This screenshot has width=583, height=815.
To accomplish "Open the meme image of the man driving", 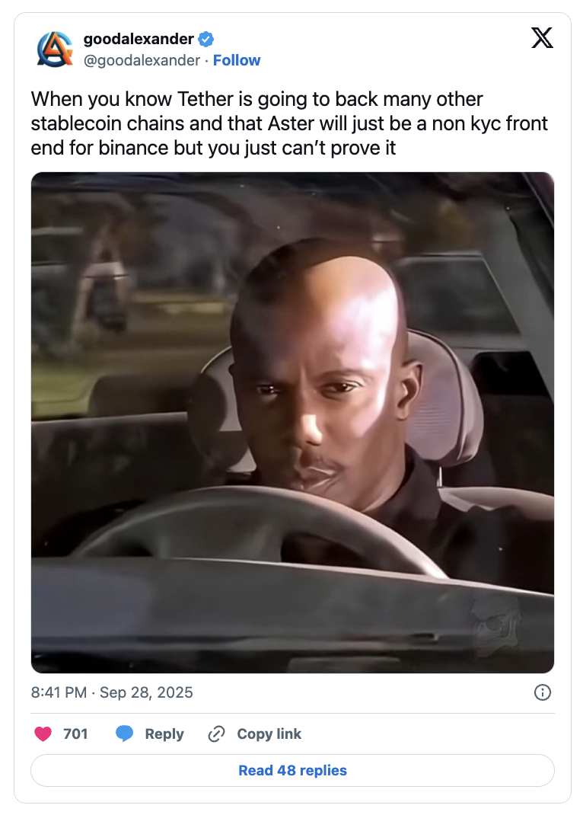I will coord(292,422).
